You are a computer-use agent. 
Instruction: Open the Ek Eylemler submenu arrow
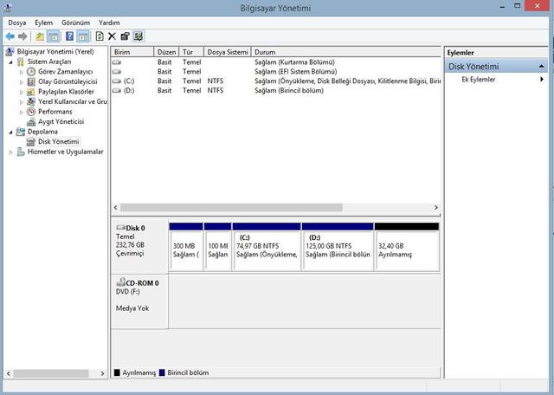[x=542, y=79]
